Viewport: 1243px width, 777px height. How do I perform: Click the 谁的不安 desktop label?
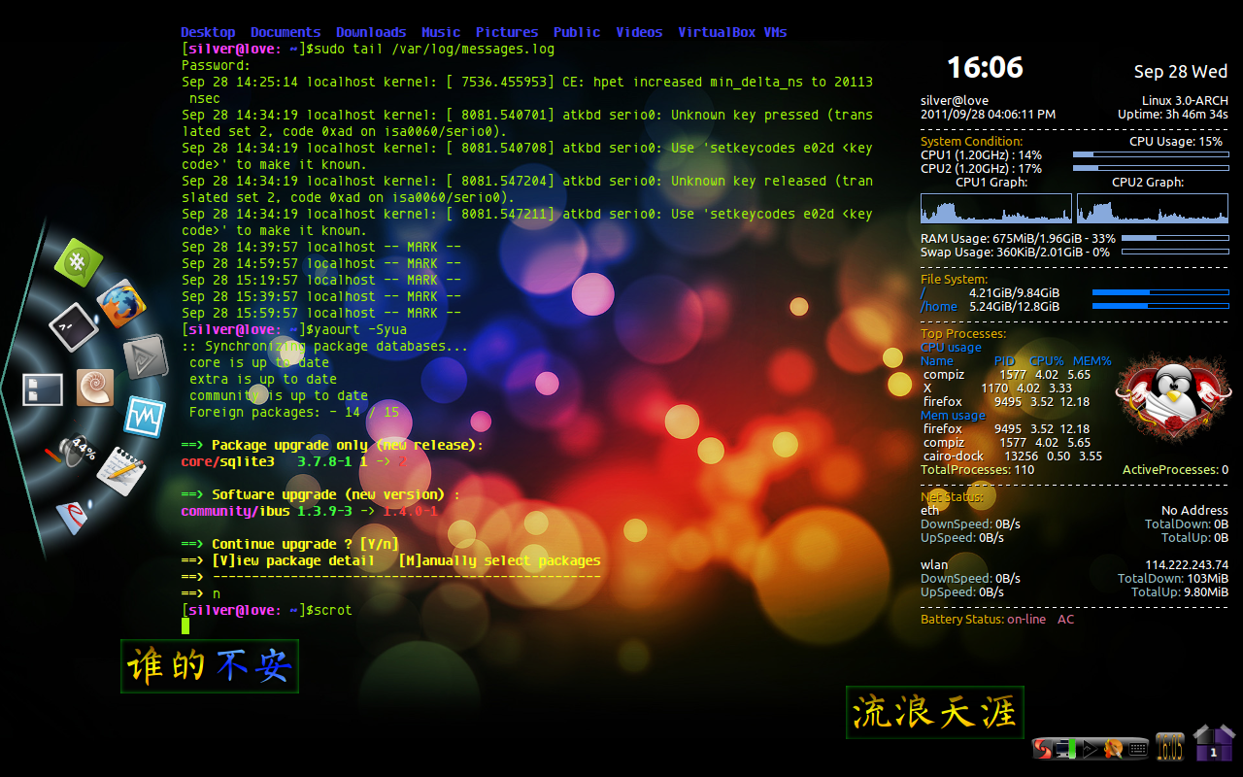tap(210, 665)
